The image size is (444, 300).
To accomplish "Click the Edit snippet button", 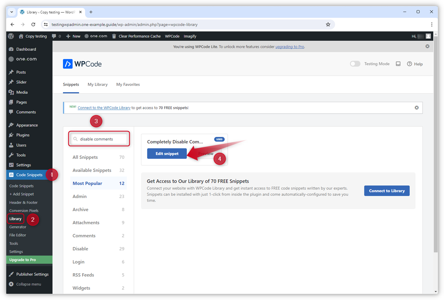I will pos(167,153).
